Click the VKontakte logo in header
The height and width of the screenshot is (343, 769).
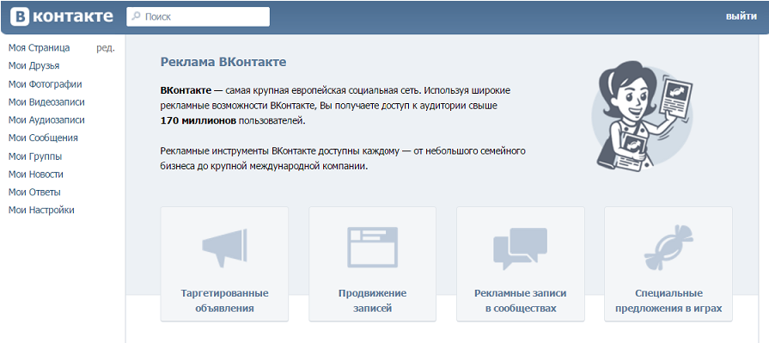point(62,16)
